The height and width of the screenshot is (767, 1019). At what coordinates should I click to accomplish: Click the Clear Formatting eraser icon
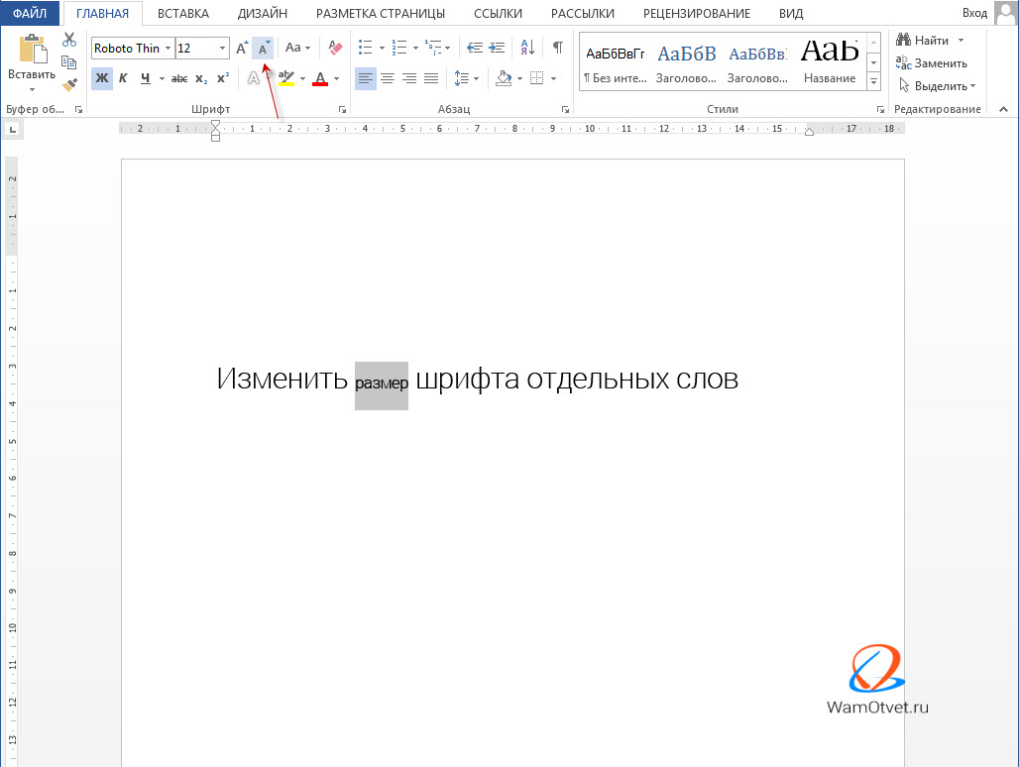click(335, 48)
